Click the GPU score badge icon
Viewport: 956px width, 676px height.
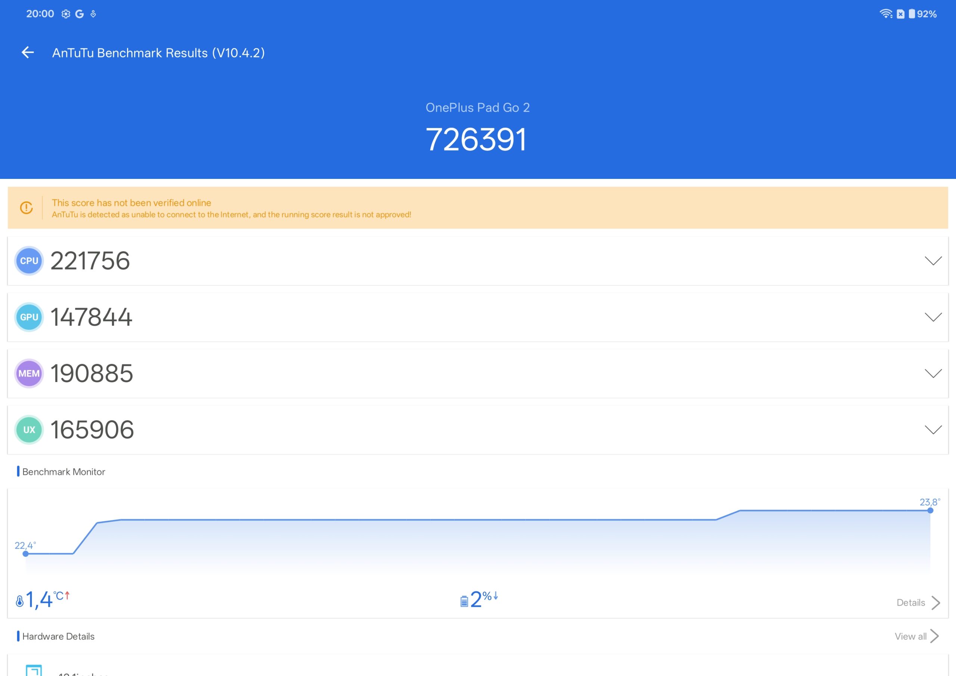point(29,317)
